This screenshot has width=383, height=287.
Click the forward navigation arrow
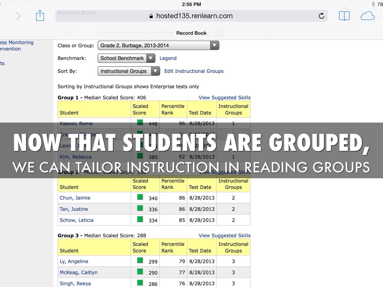18,16
